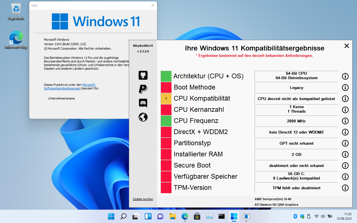Click the Unternehmensname text in Info window
357x223 pixels.
click(61, 98)
